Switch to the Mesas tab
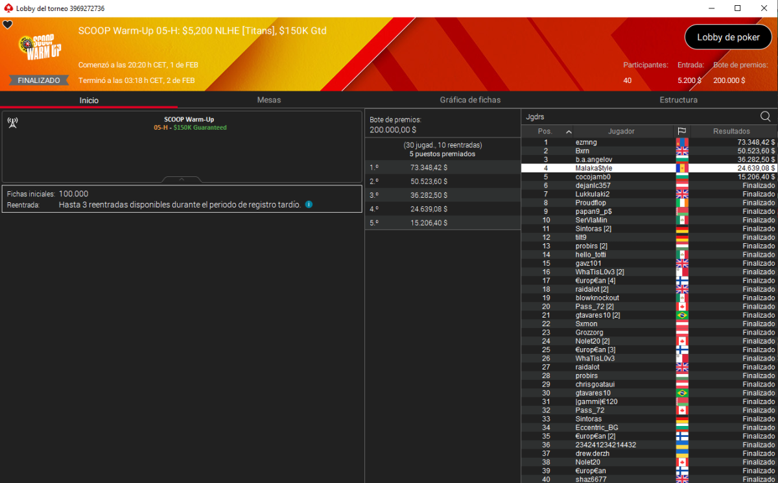 [268, 100]
